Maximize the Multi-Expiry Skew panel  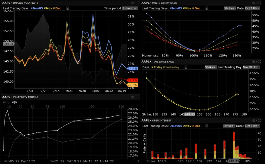point(260,3)
